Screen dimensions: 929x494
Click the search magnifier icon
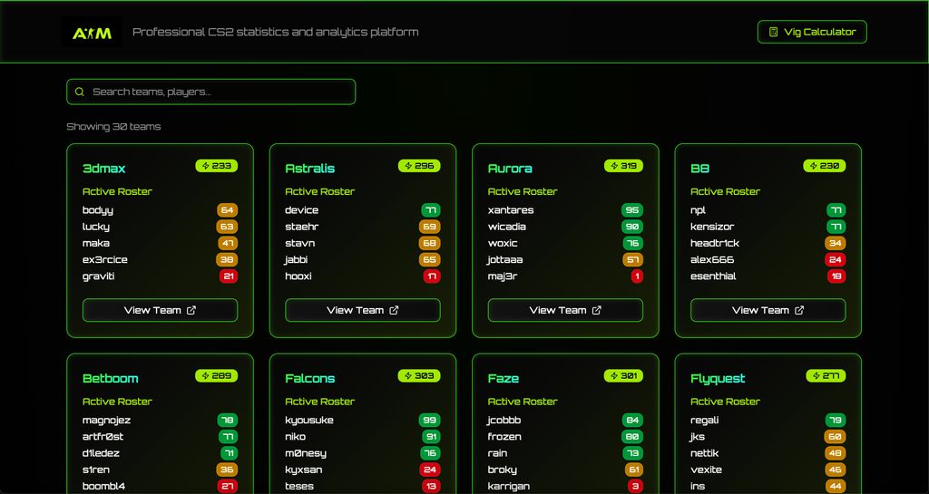pyautogui.click(x=80, y=92)
